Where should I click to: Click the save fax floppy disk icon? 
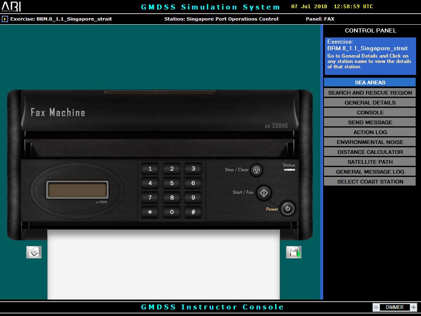[294, 252]
